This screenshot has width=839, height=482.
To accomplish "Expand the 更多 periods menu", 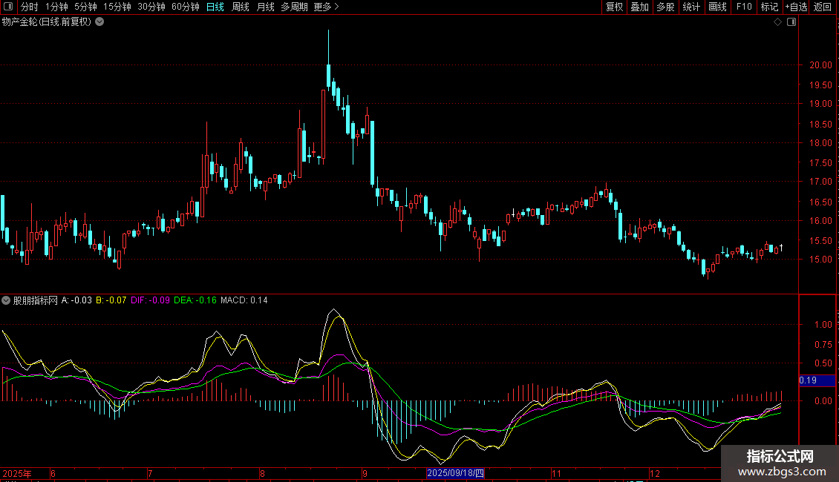I will [x=326, y=7].
